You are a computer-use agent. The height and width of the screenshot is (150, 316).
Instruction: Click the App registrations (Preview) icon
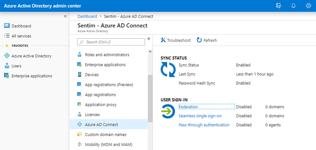click(79, 84)
